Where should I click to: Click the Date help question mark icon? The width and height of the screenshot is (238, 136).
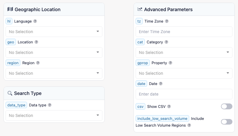pos(161,84)
